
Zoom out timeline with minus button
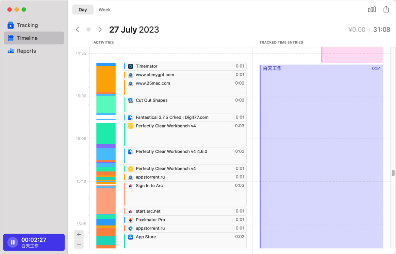pyautogui.click(x=79, y=244)
